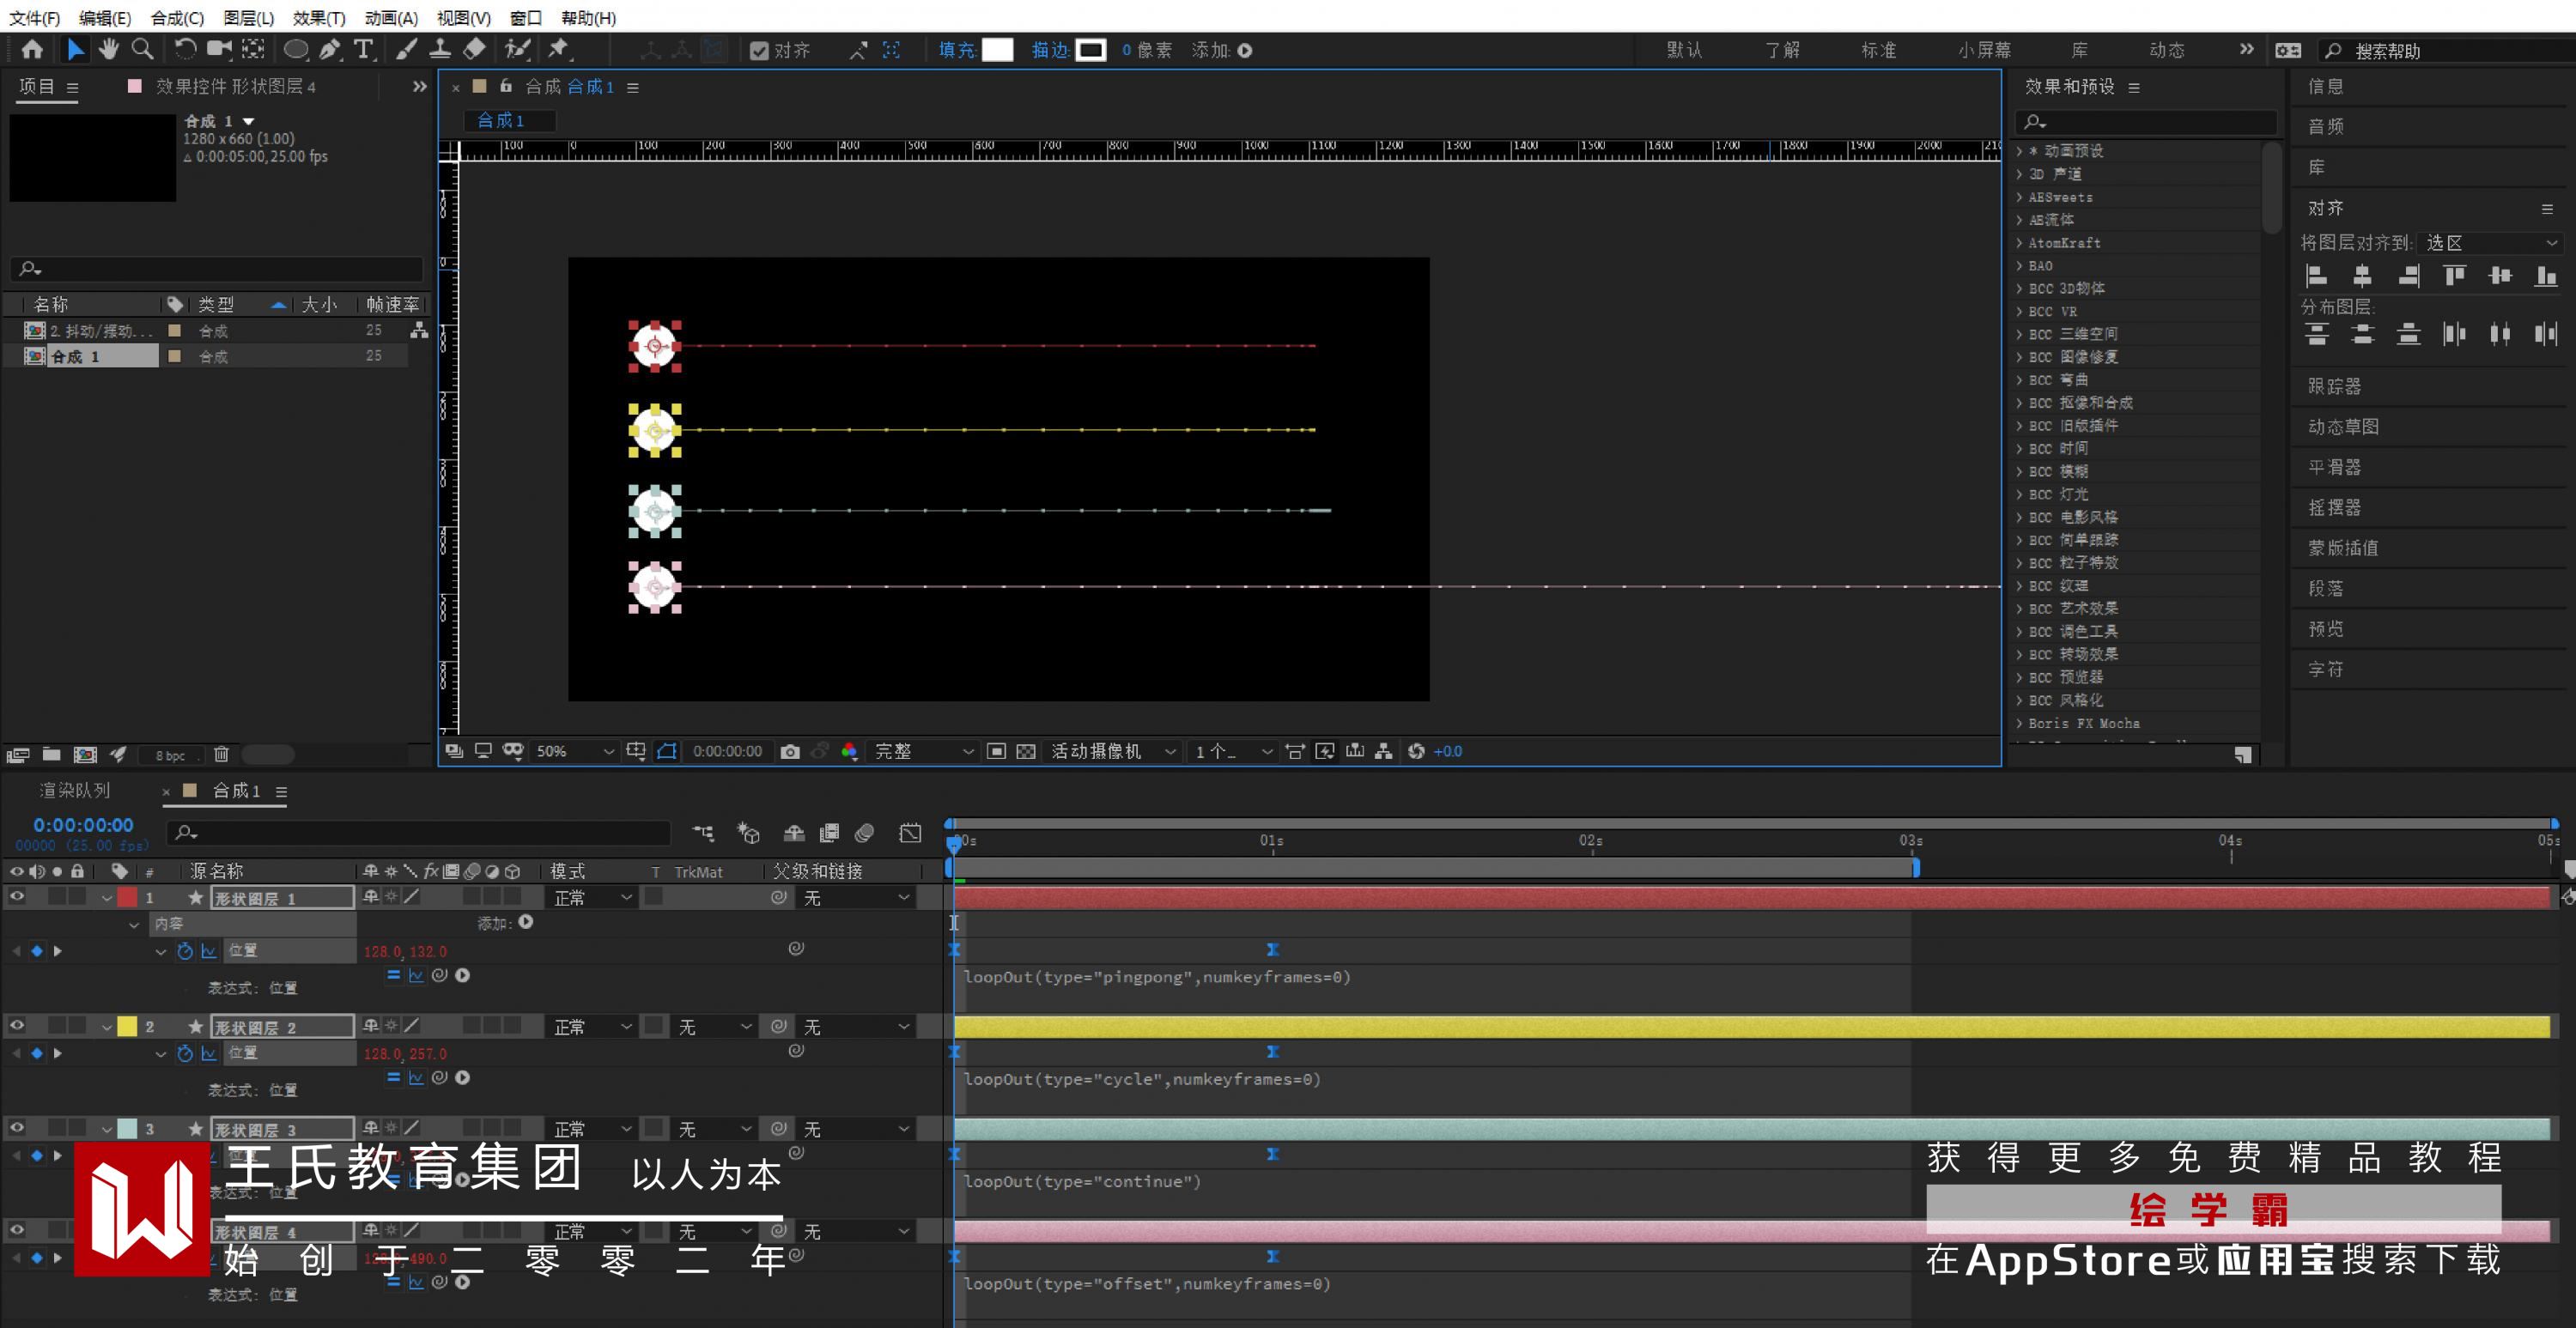This screenshot has height=1328, width=2576.
Task: Switch to the 标准 workspace
Action: 1878,50
